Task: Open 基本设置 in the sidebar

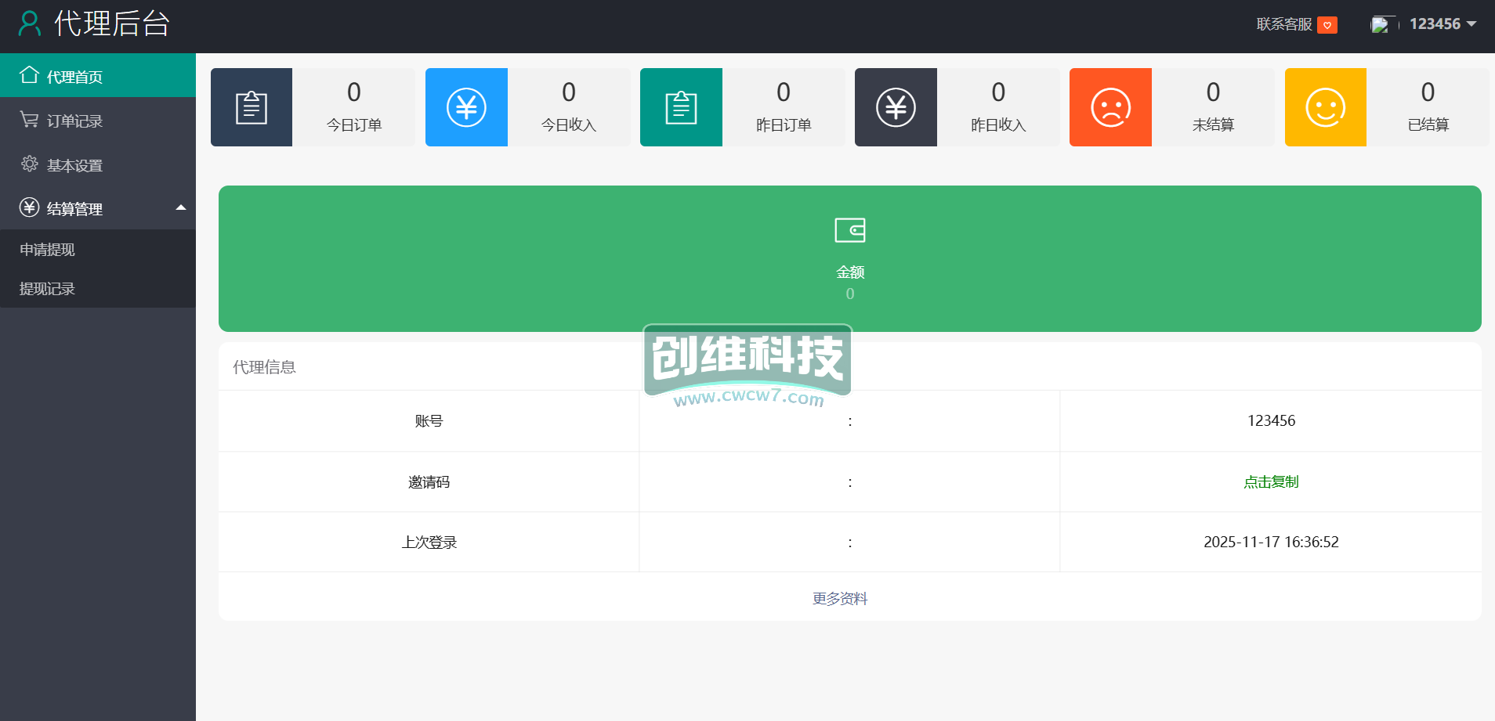Action: coord(74,165)
